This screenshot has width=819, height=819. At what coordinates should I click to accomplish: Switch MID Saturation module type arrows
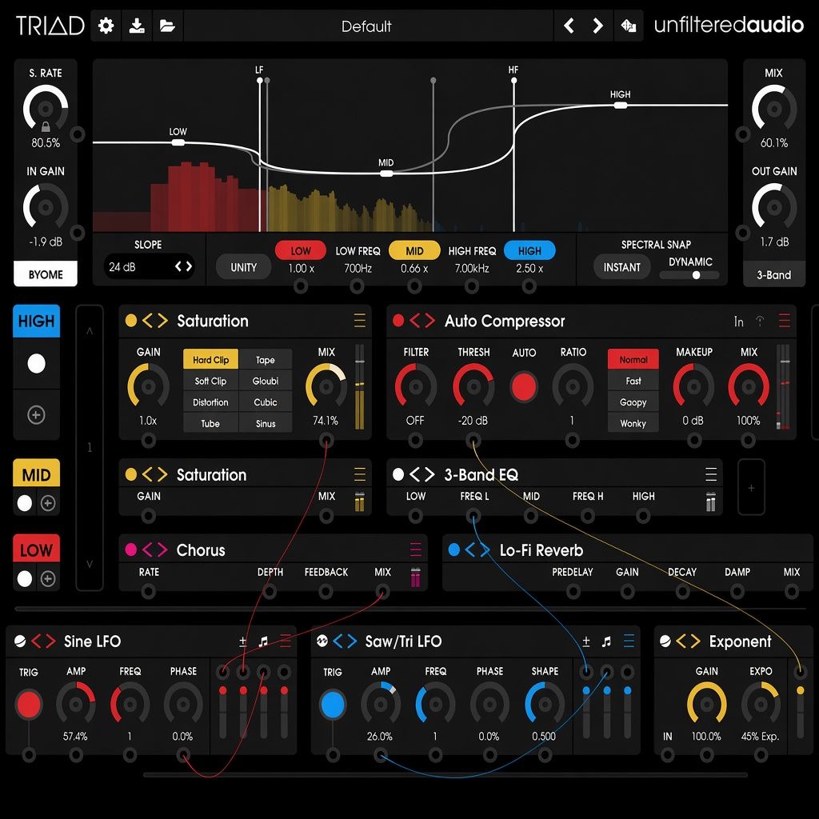point(155,474)
